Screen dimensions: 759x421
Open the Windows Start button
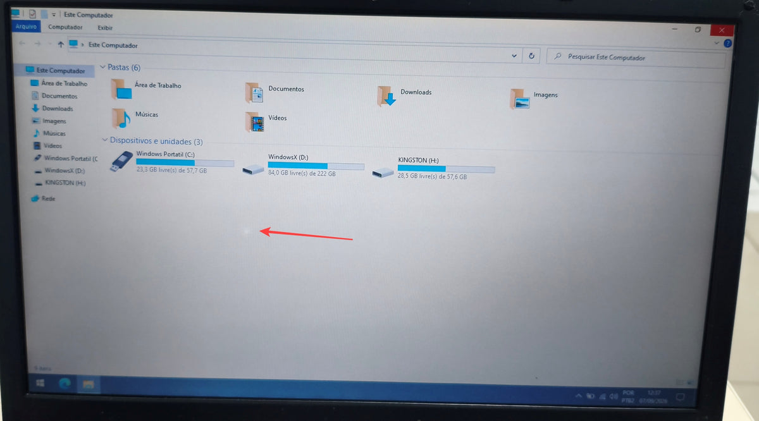click(40, 383)
